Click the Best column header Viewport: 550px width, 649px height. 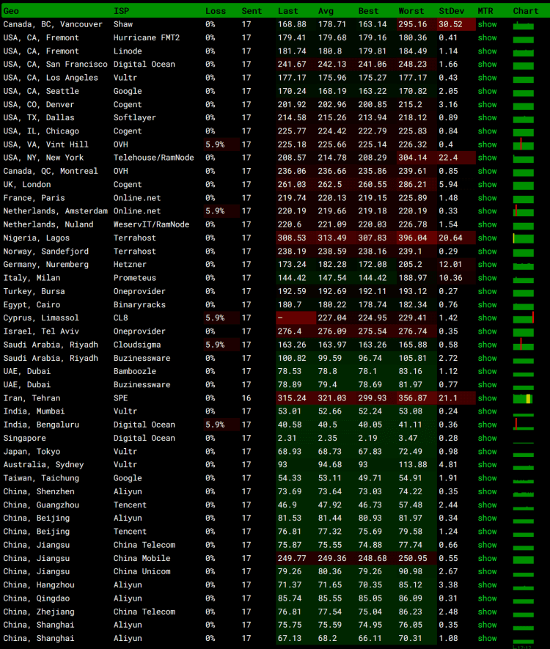pyautogui.click(x=368, y=11)
